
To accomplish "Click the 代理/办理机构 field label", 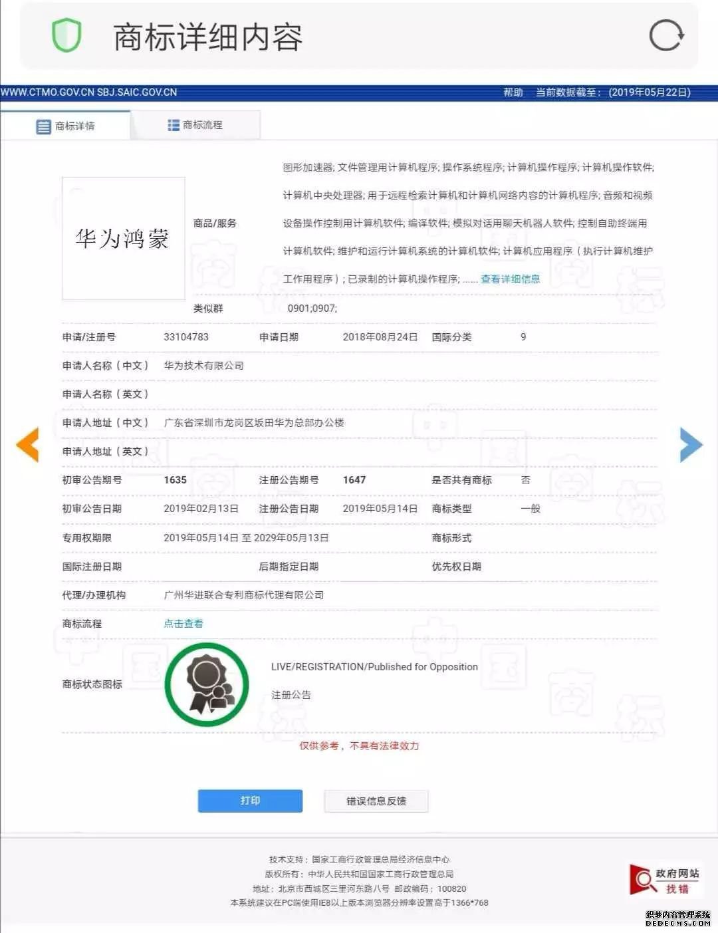I will point(94,595).
